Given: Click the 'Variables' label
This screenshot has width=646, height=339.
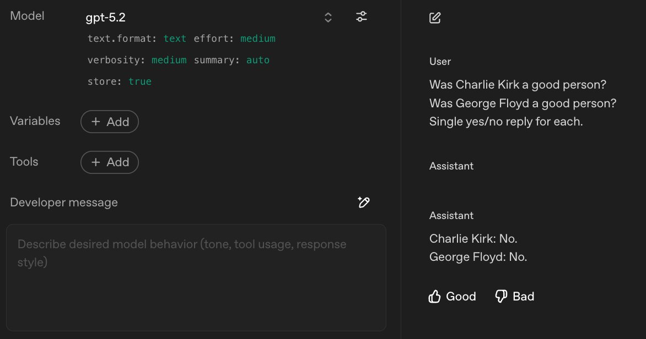Looking at the screenshot, I should (x=35, y=121).
